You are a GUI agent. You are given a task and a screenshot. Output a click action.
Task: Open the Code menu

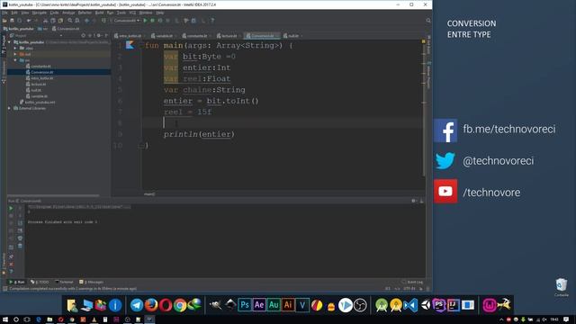pyautogui.click(x=54, y=13)
